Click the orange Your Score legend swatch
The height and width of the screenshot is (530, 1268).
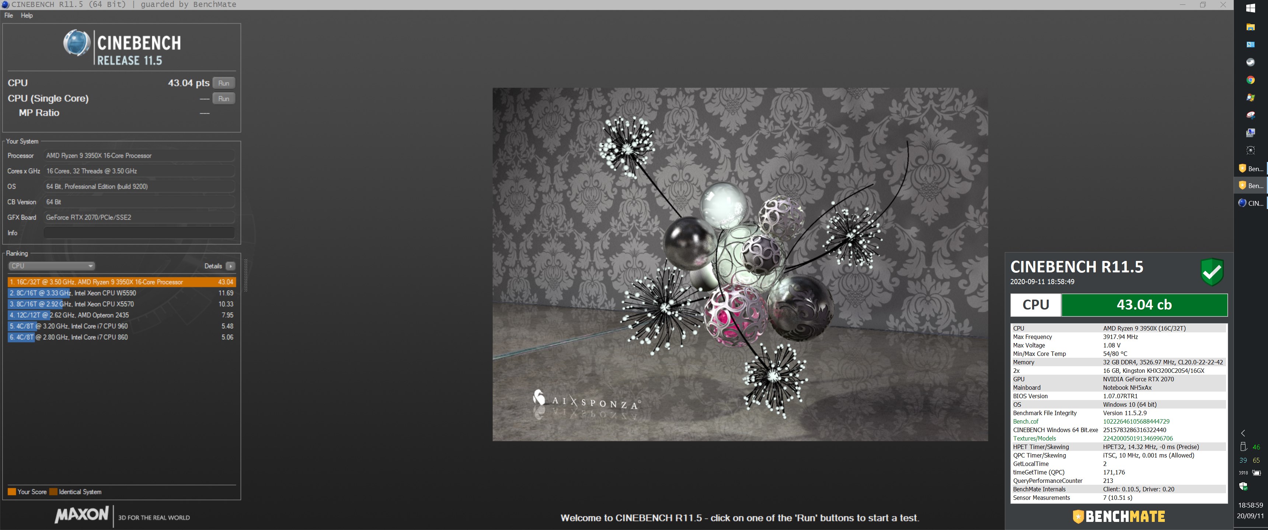coord(12,492)
